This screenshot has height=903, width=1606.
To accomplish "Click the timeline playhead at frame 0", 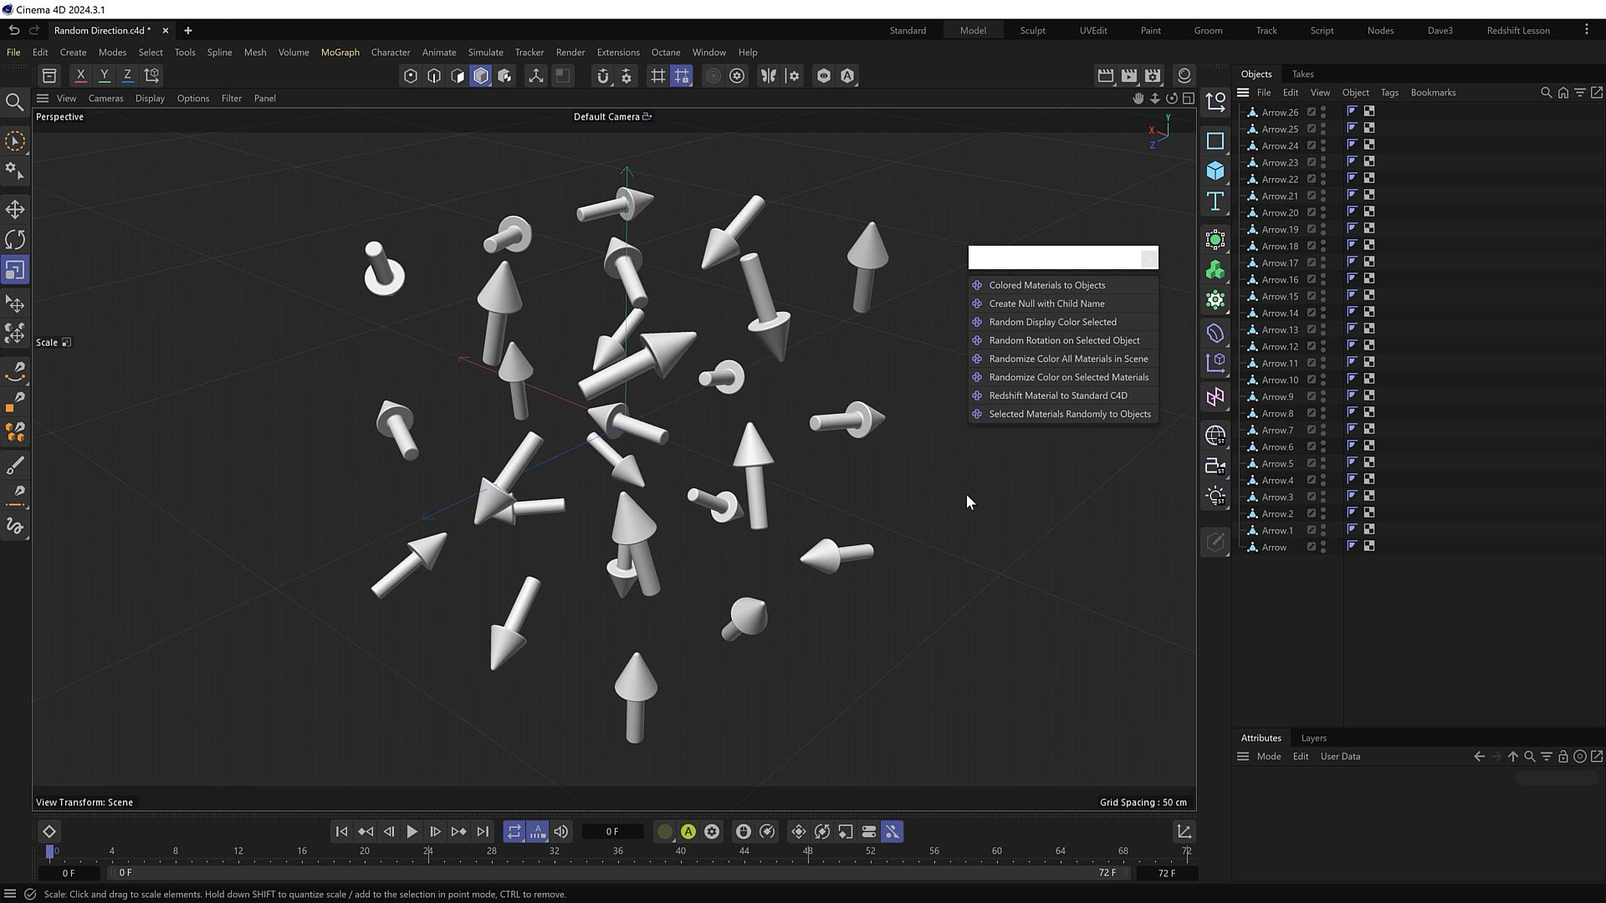I will (x=50, y=851).
